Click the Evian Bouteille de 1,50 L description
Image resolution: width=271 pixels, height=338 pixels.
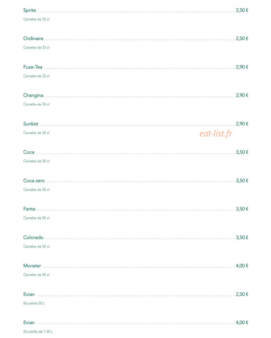click(x=38, y=332)
